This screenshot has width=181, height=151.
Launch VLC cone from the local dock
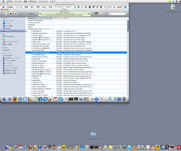(134, 147)
